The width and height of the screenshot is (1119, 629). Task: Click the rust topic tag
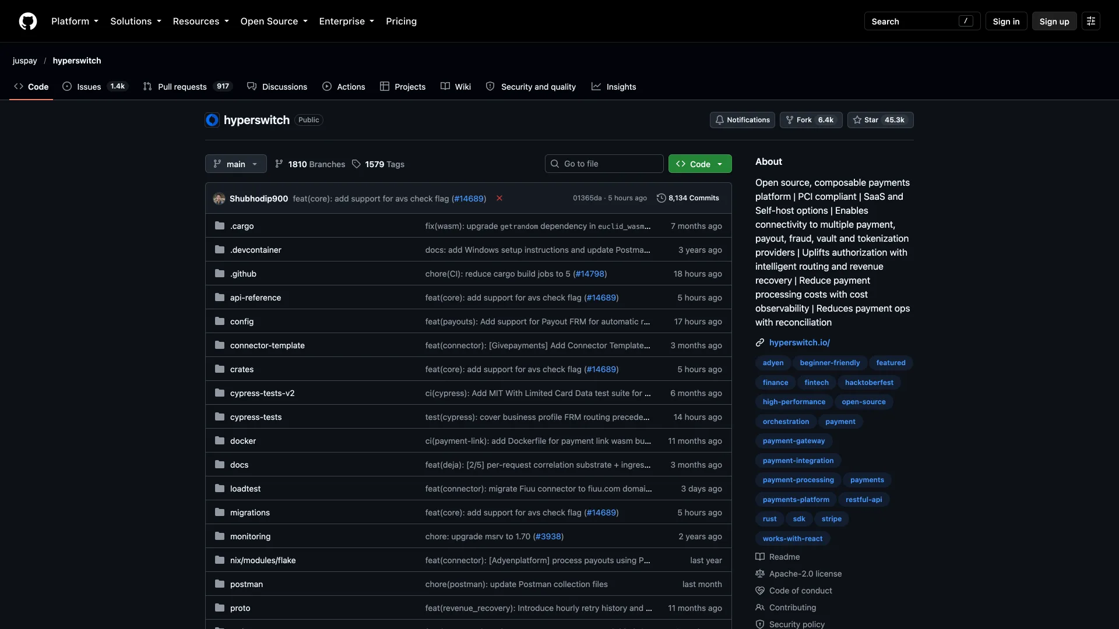click(x=769, y=519)
